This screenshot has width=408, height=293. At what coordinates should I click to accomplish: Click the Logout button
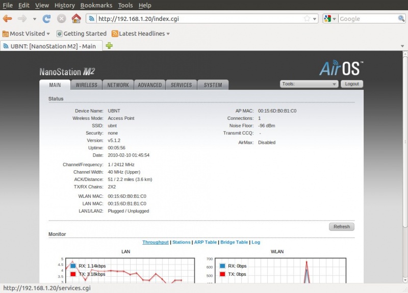[352, 84]
